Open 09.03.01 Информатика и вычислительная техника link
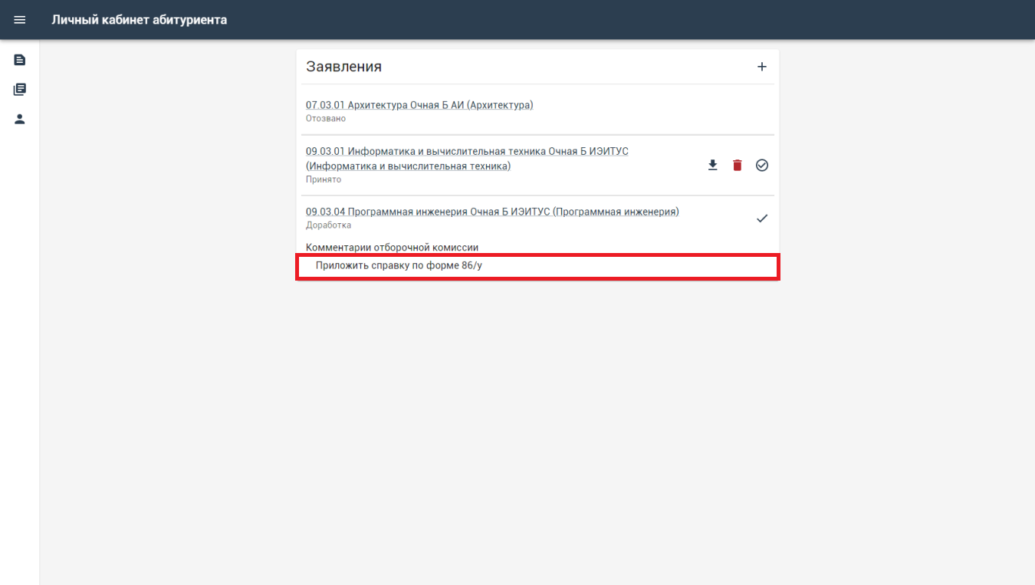 467,159
